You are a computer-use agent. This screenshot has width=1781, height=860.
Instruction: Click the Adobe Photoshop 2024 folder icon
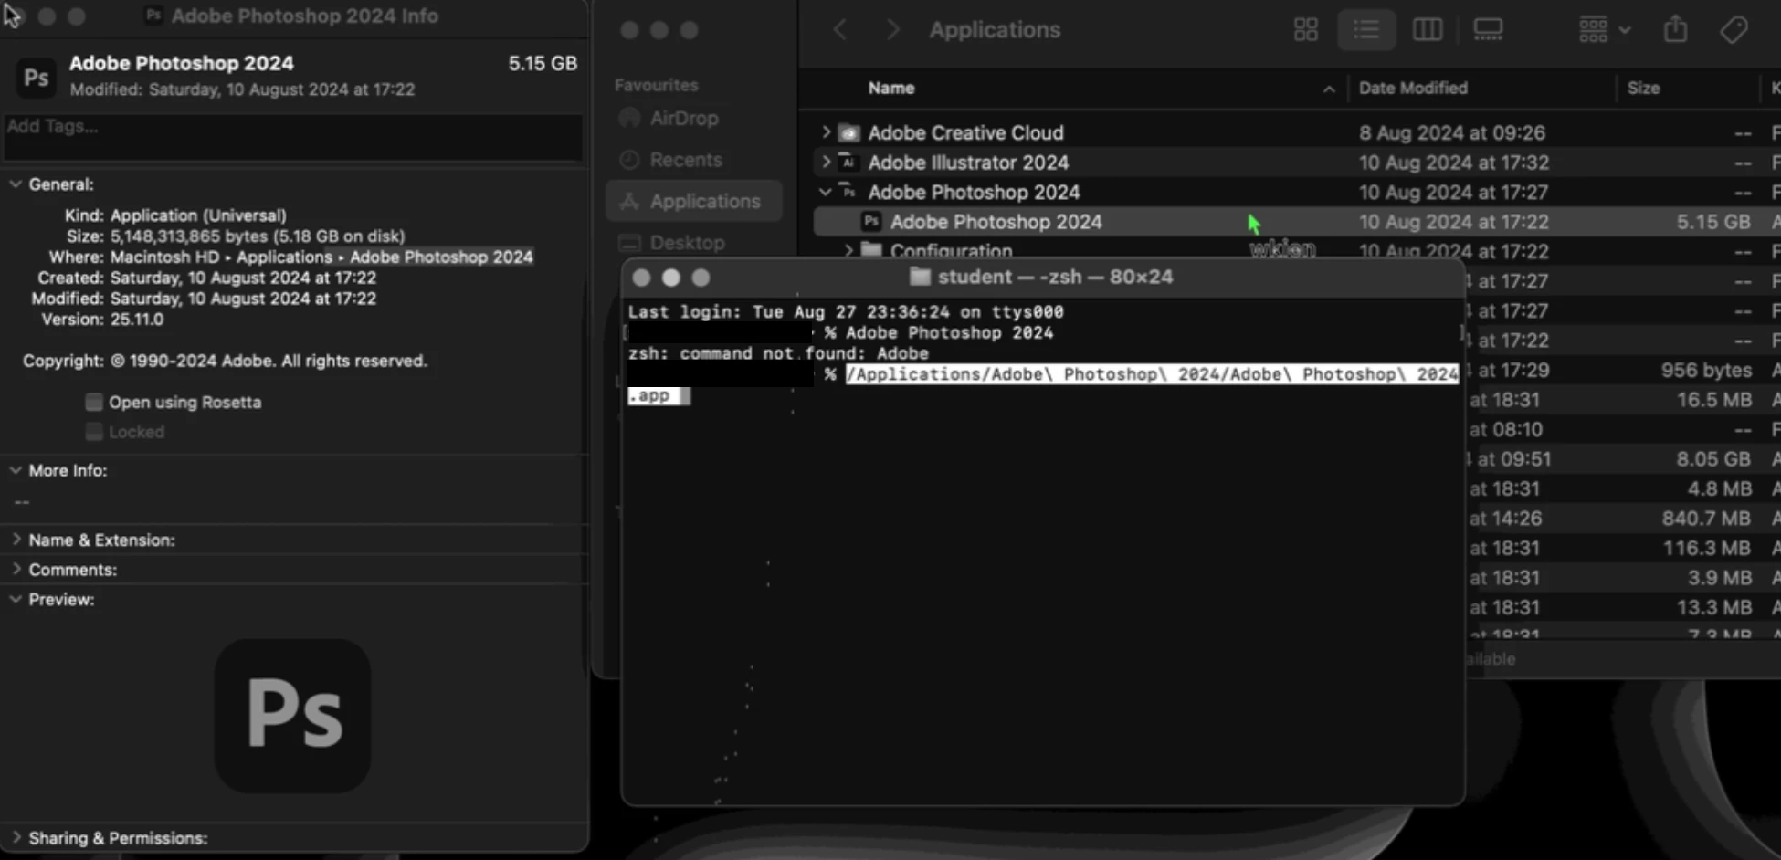[849, 192]
